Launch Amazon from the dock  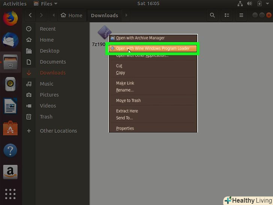point(10,172)
